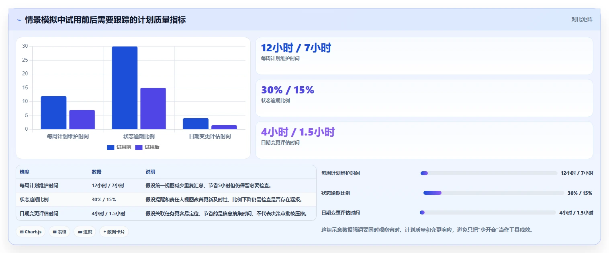The image size is (609, 253).
Task: Click the y-axis value 30 on chart
Action: [x=25, y=46]
